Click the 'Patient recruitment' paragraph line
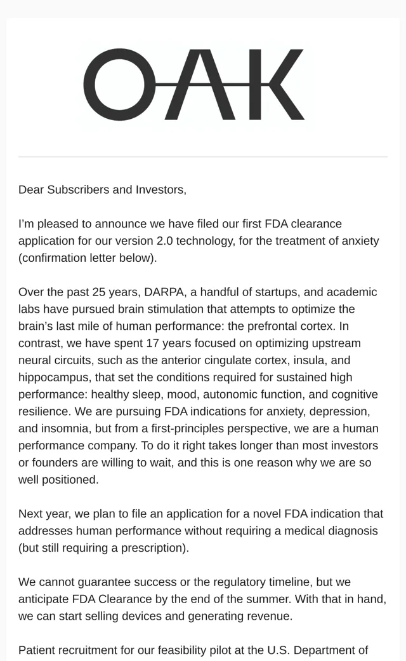This screenshot has height=661, width=406. coord(193,650)
